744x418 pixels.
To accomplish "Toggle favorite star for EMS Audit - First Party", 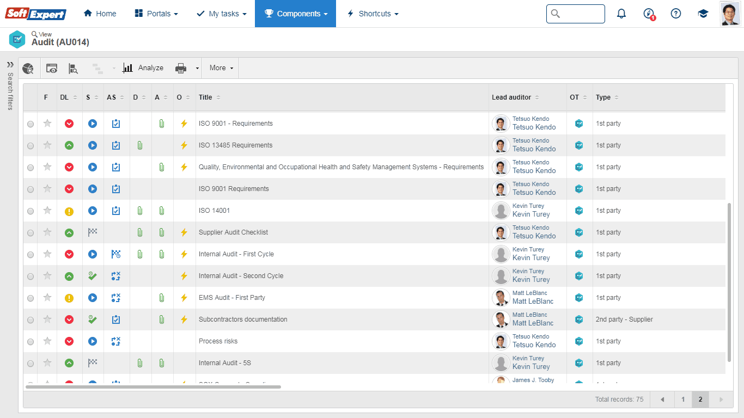I will point(47,298).
